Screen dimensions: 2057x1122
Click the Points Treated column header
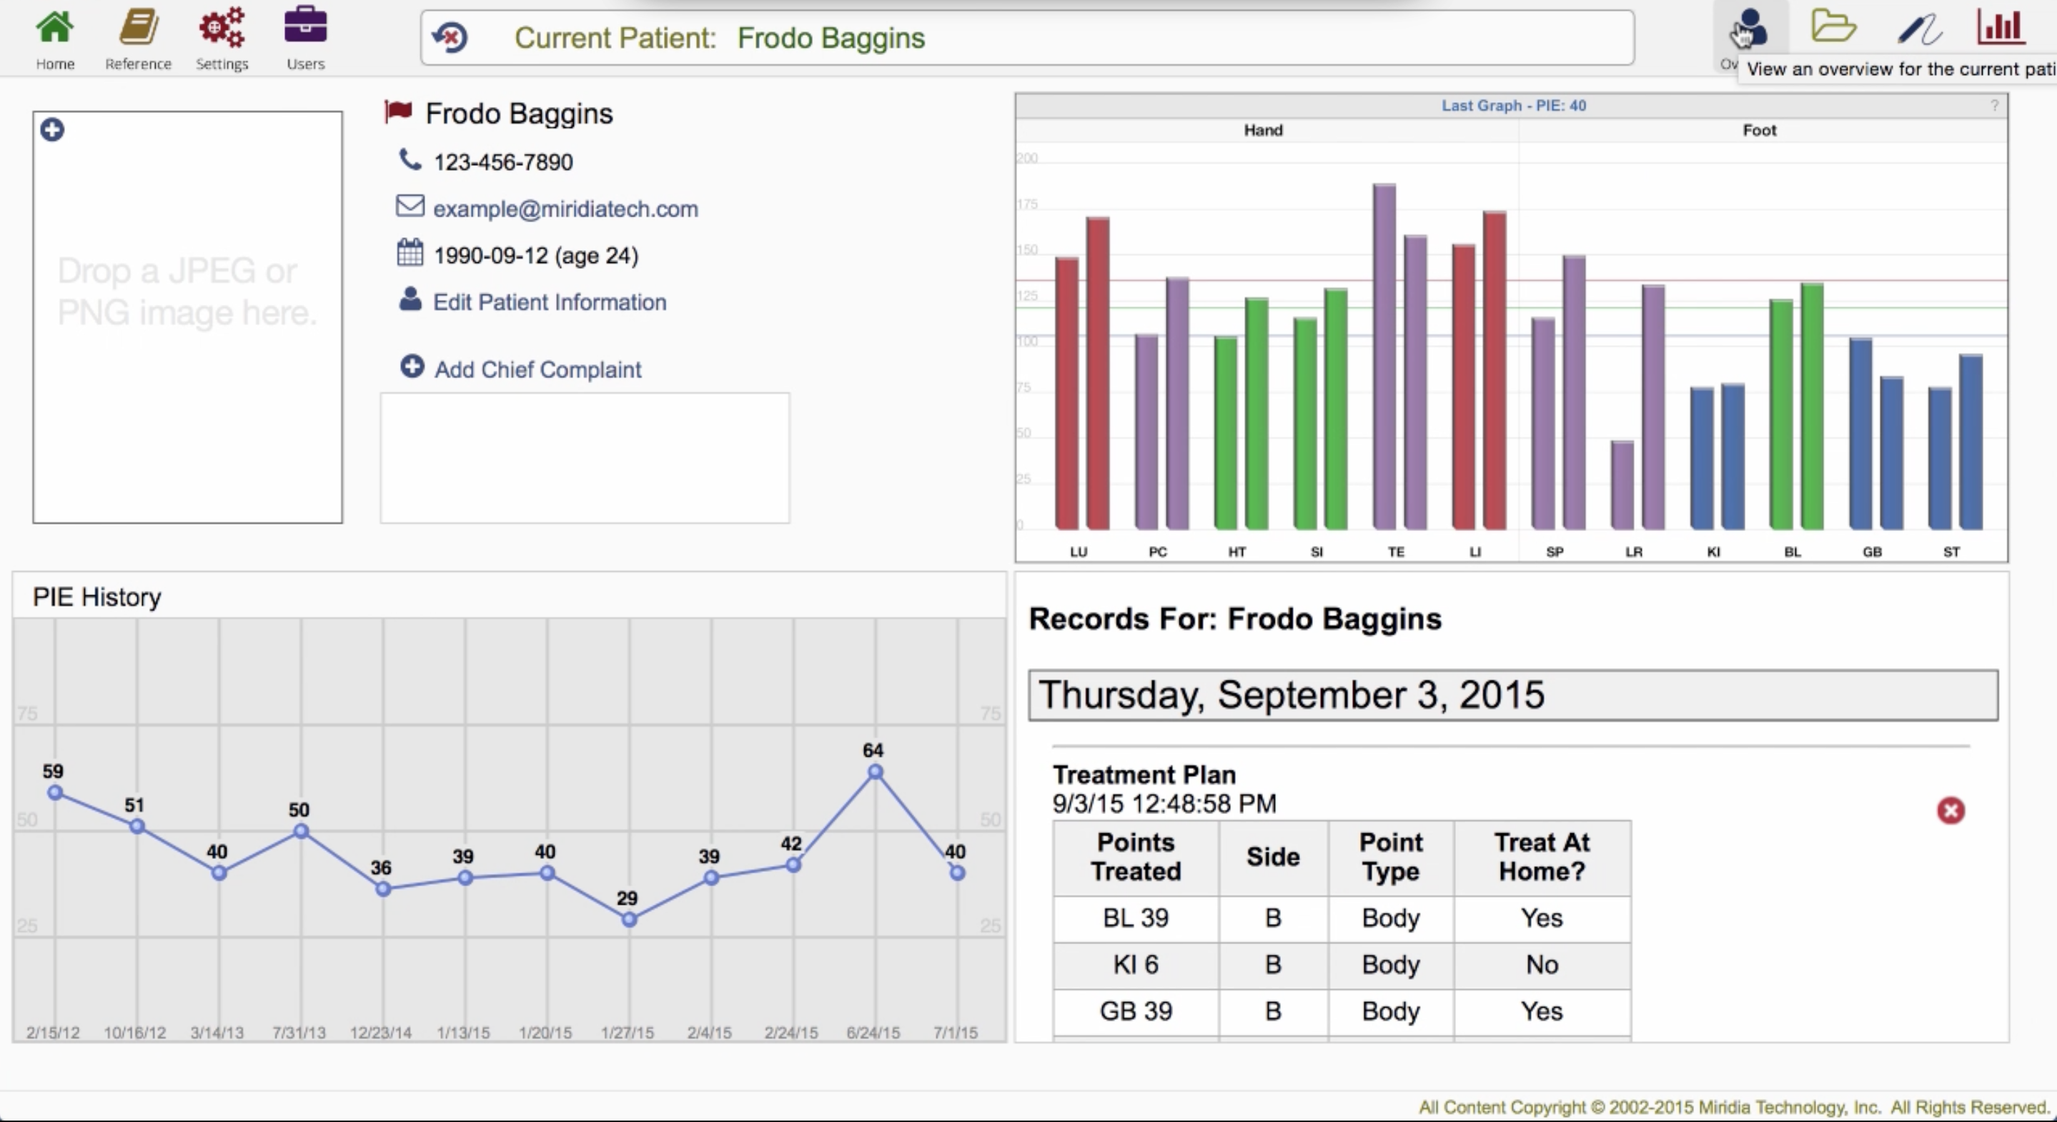[x=1136, y=857]
